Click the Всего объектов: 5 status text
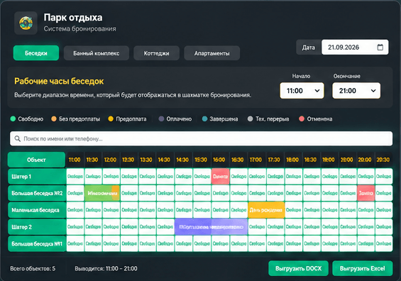401x281 pixels. 33,268
